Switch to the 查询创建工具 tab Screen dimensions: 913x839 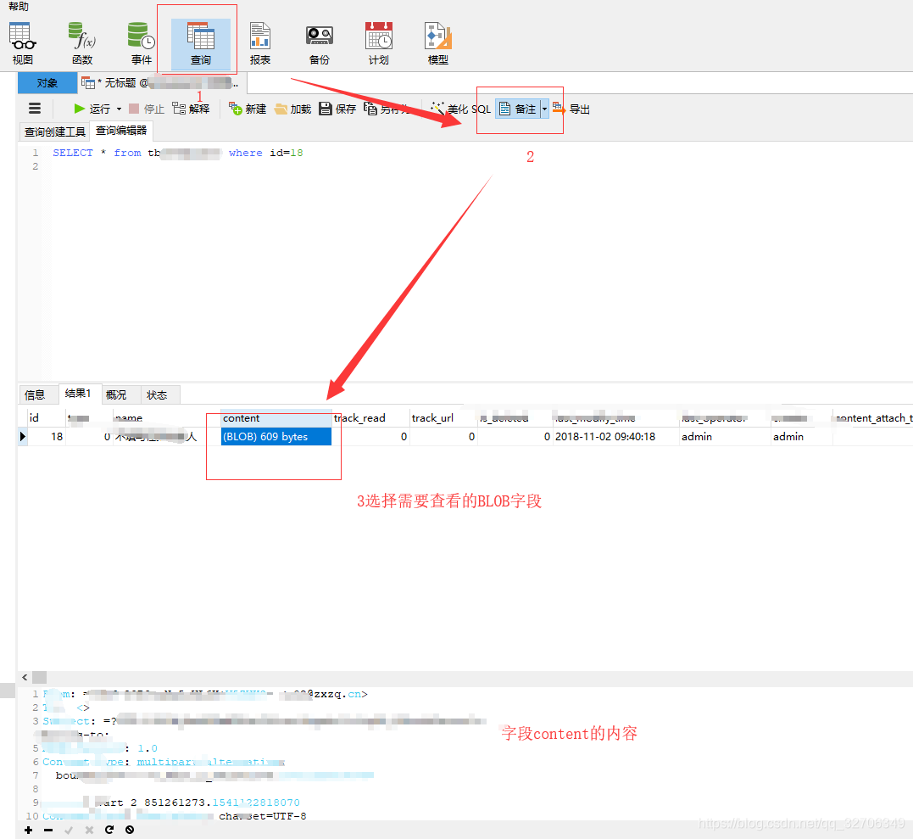point(53,131)
